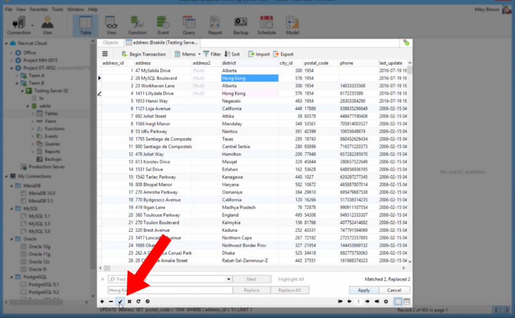
Task: Open the Query toolbar icon
Action: (189, 26)
